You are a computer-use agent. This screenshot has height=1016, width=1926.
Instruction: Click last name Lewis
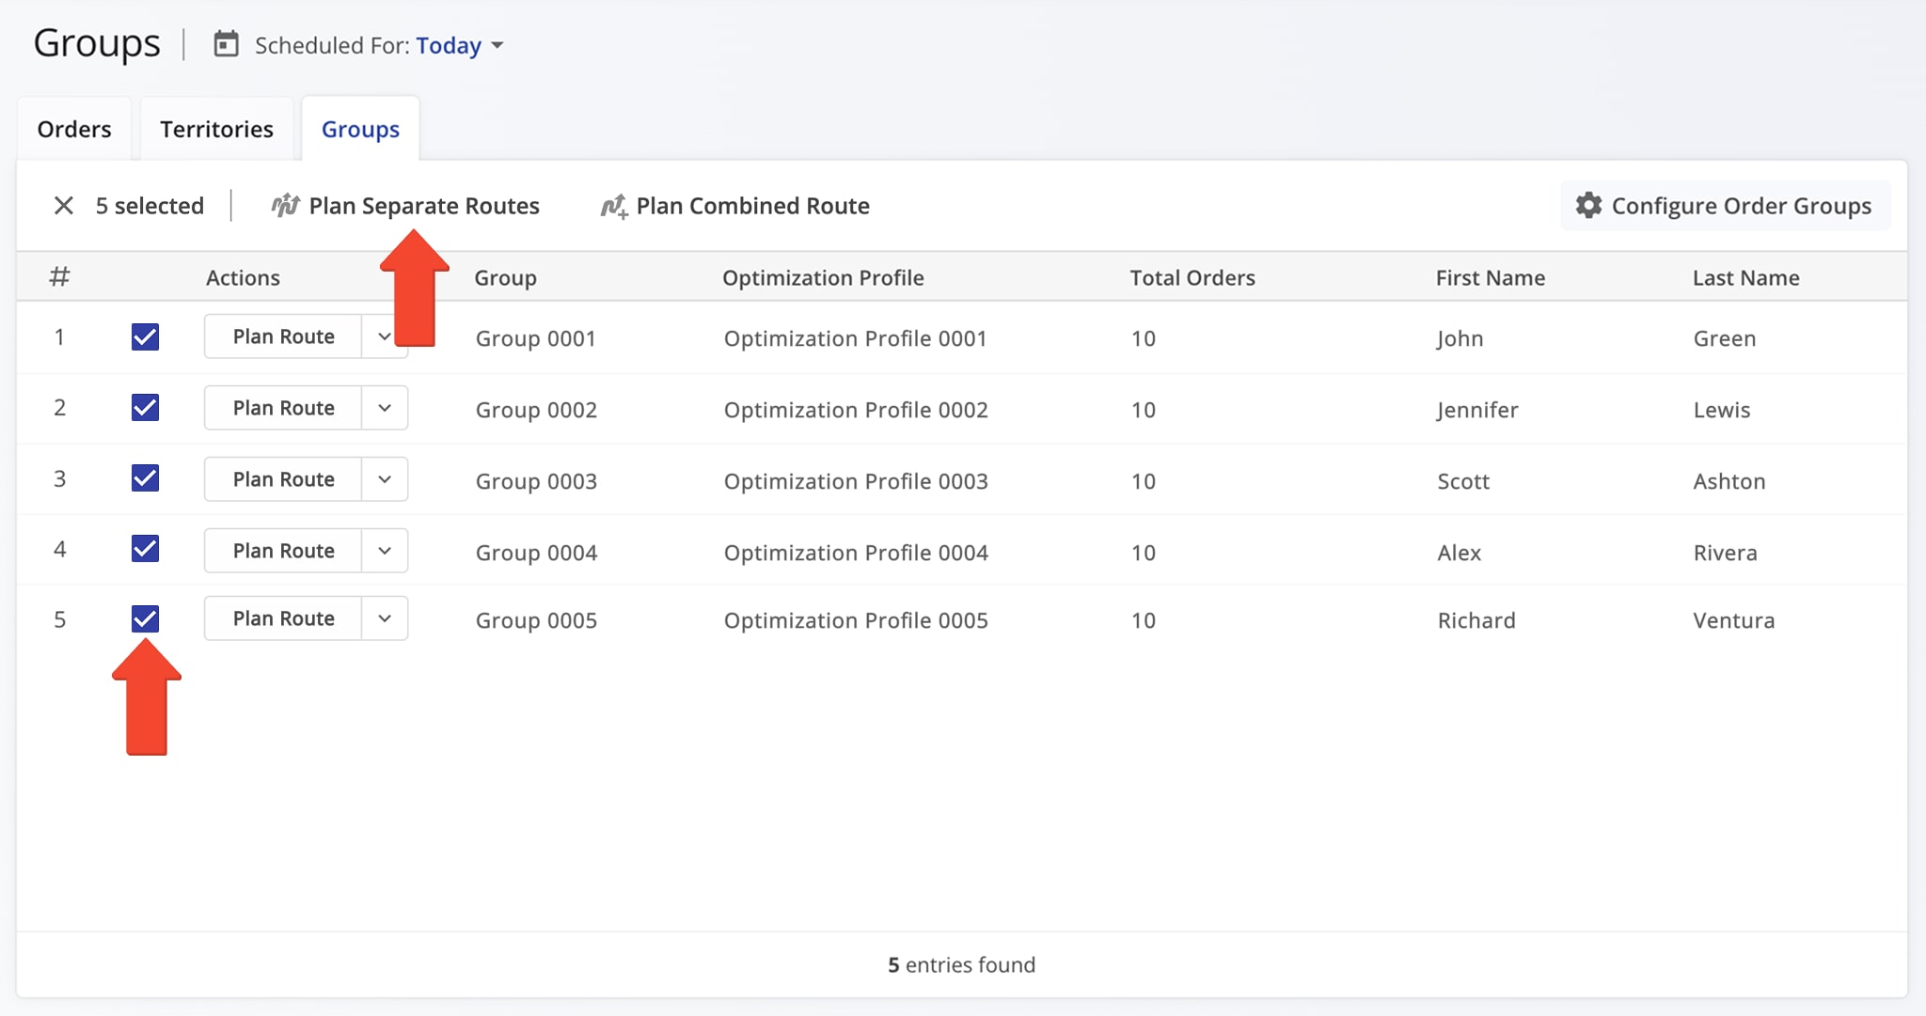(1722, 410)
